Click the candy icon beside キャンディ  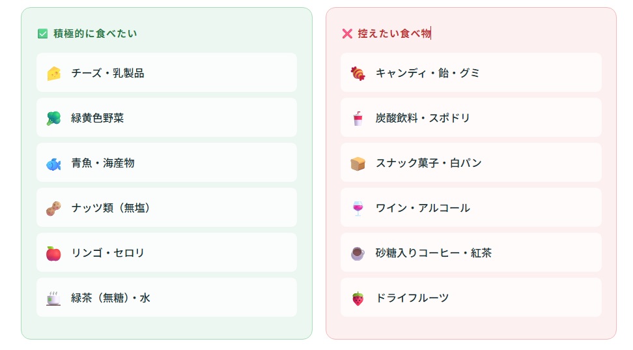358,73
